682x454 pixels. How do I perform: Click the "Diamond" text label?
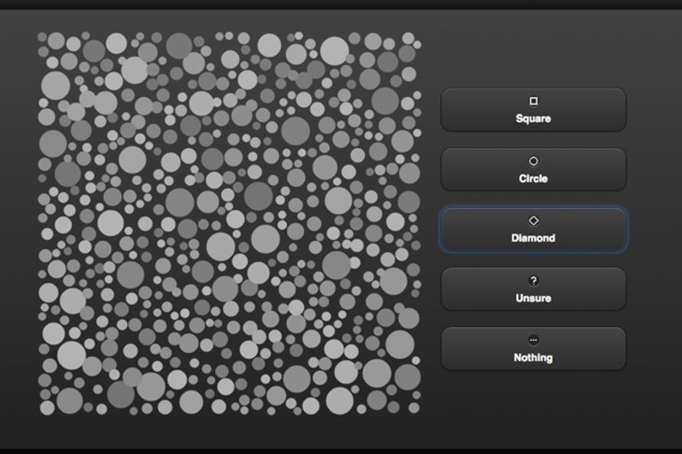click(x=534, y=238)
